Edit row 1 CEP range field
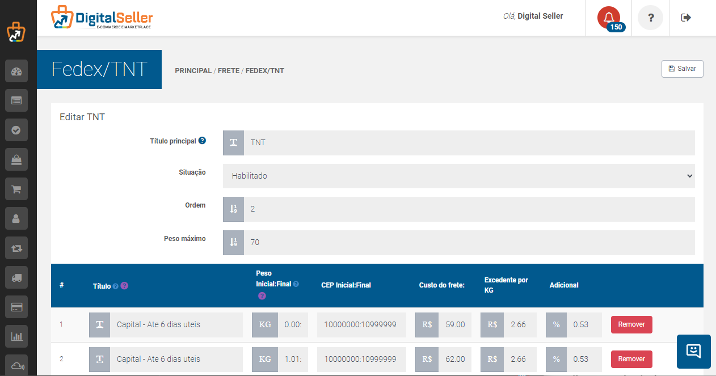Image resolution: width=716 pixels, height=376 pixels. click(361, 325)
